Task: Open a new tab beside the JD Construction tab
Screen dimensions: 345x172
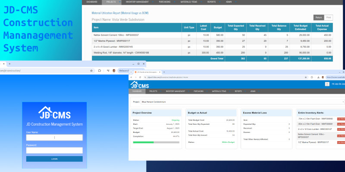Action: (163, 72)
